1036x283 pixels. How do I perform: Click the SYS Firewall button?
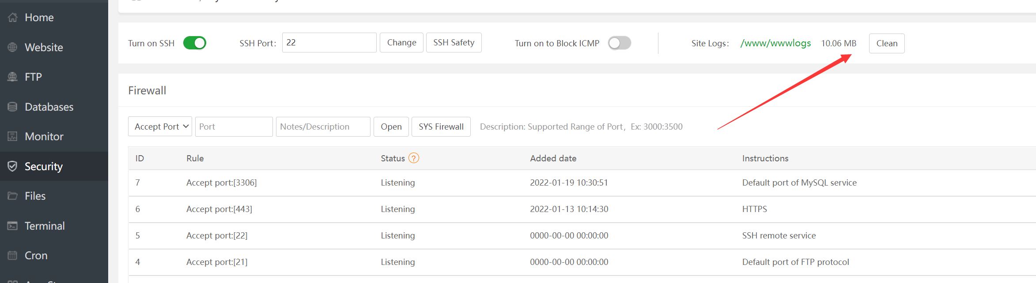click(441, 127)
